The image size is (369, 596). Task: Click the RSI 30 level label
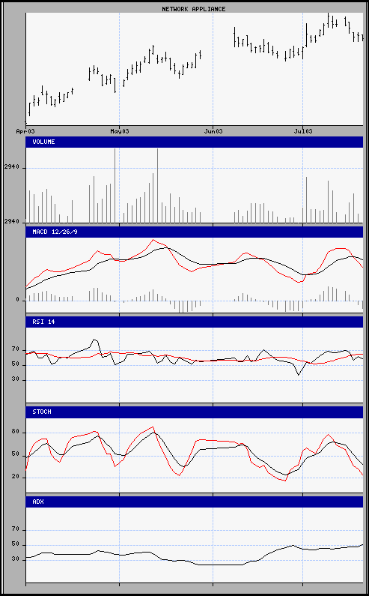16,379
